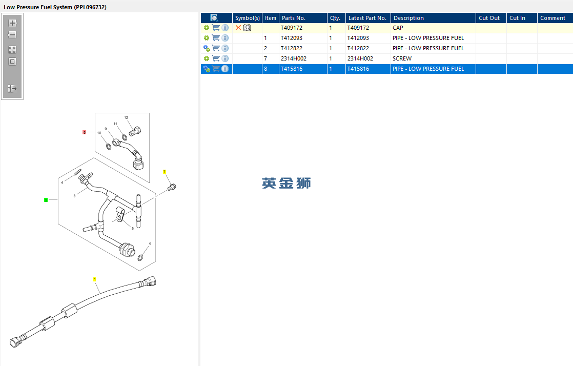Open info for 2314H002 screw
This screenshot has height=366, width=573.
(225, 58)
